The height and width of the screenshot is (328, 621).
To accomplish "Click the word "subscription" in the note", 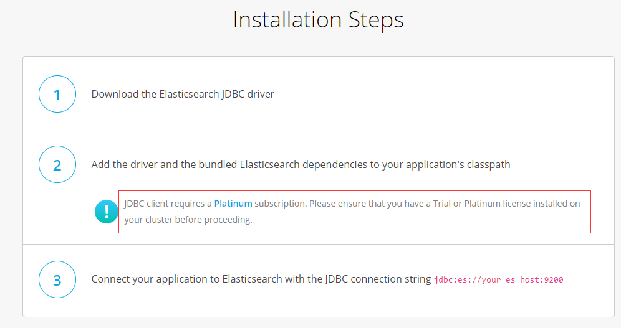I will [281, 204].
